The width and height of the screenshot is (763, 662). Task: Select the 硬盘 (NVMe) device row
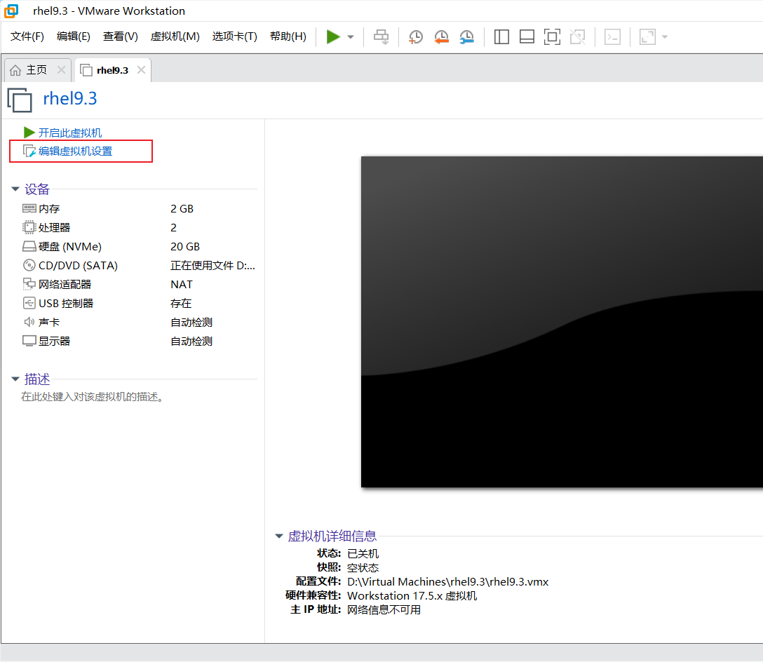pyautogui.click(x=138, y=247)
